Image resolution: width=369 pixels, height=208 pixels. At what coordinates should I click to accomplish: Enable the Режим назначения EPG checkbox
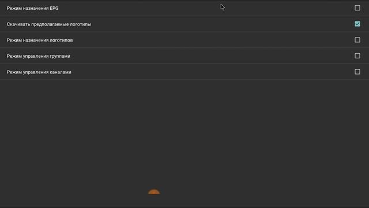click(x=357, y=8)
